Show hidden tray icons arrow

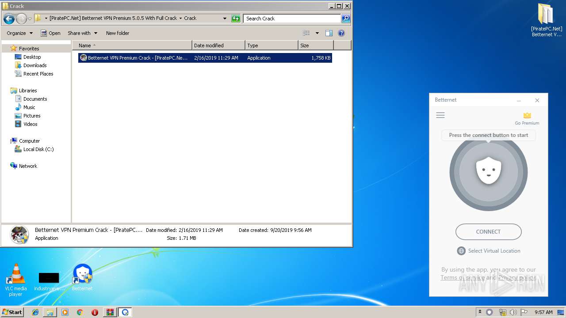click(480, 312)
